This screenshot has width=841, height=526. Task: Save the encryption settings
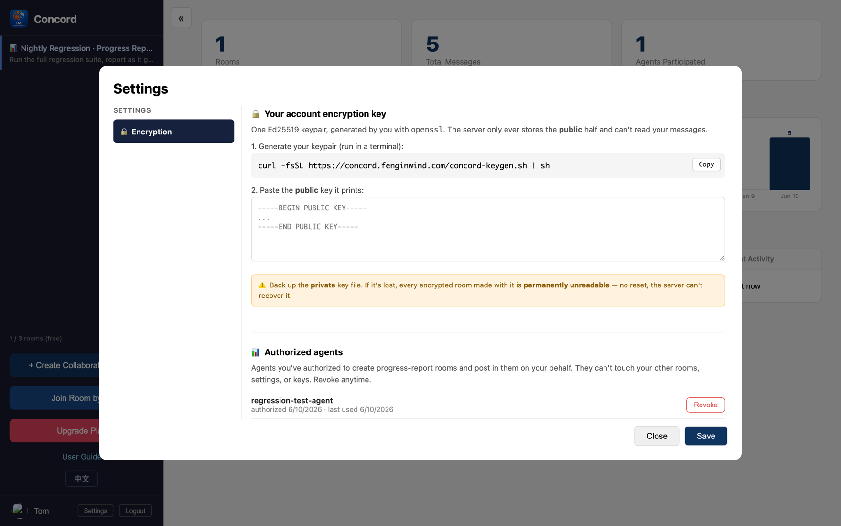pos(706,436)
